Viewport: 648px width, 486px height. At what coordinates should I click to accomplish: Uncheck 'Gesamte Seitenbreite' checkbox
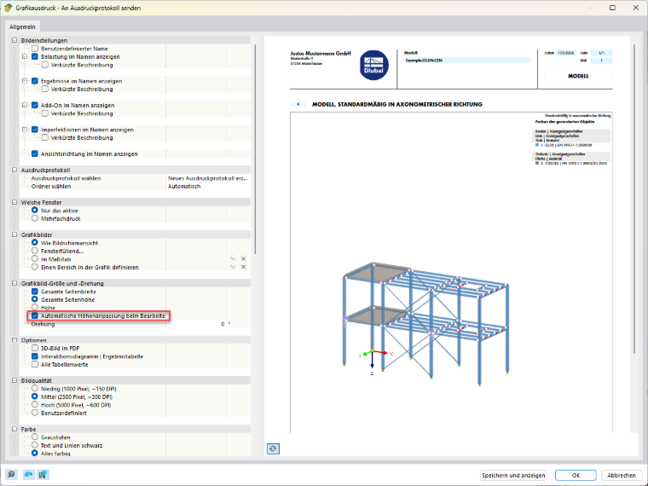click(35, 292)
